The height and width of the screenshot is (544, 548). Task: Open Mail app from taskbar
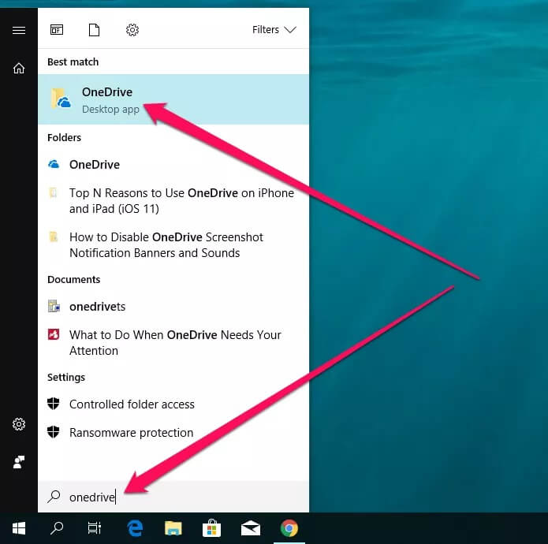click(x=251, y=528)
